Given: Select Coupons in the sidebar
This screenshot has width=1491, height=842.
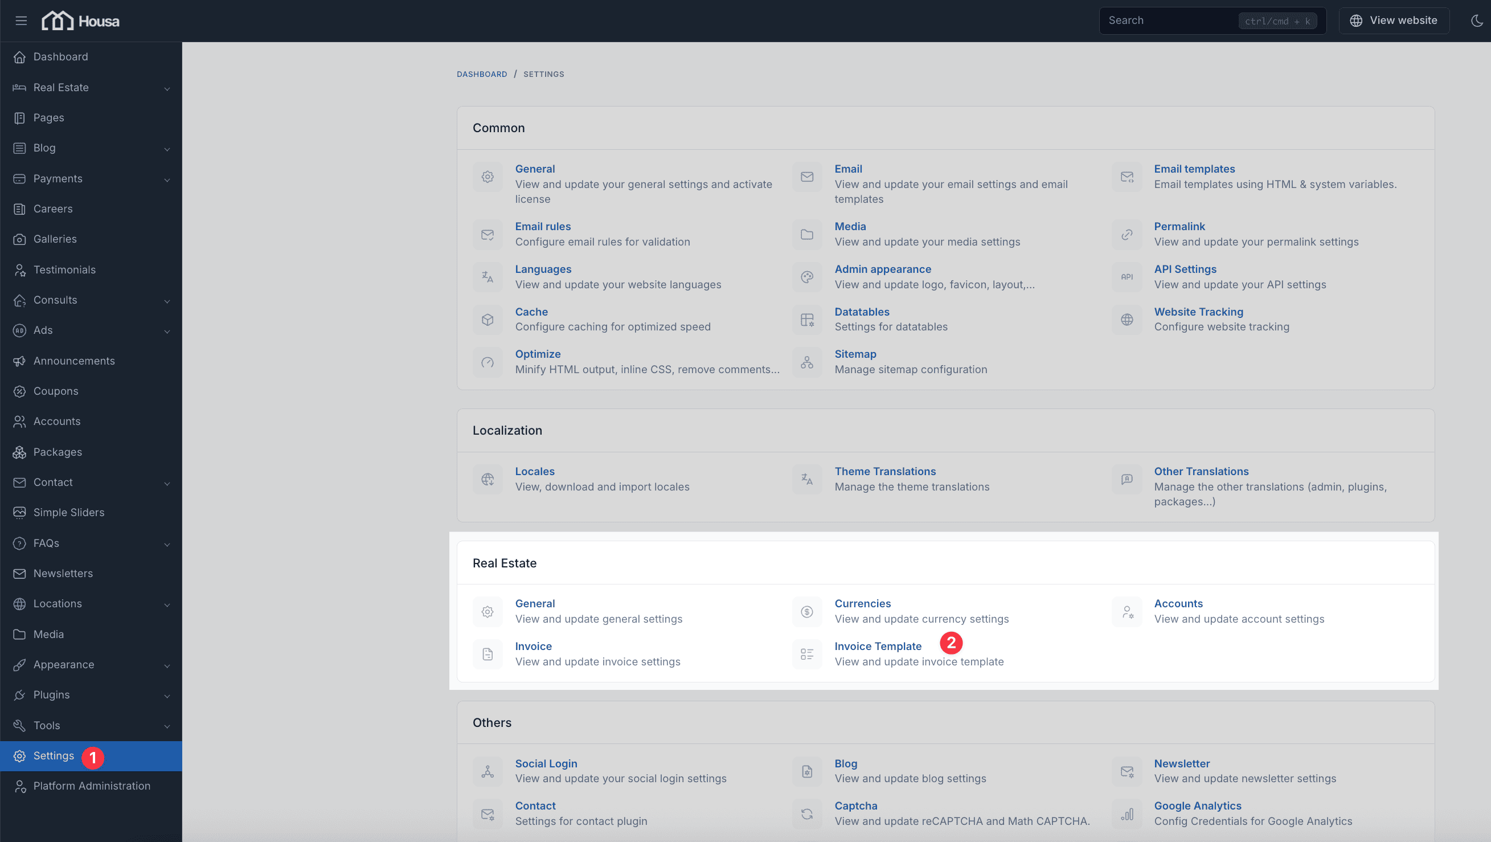Looking at the screenshot, I should (x=91, y=391).
